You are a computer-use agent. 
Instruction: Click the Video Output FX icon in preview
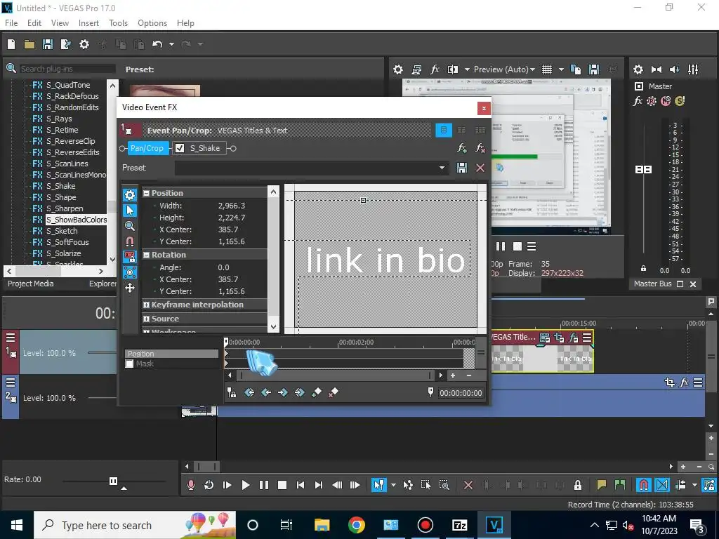tap(434, 69)
